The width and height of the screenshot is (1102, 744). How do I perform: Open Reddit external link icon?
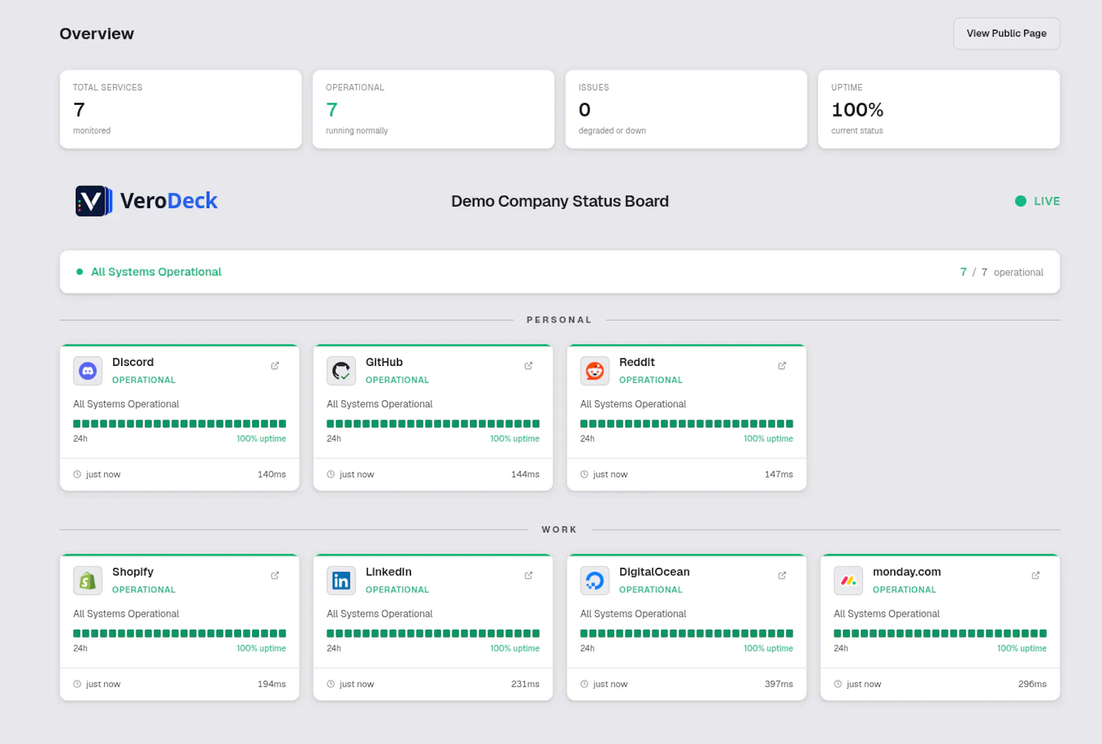[782, 366]
